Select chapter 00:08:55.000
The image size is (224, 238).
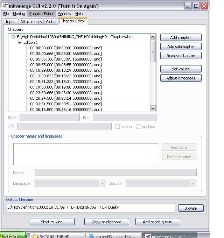tap(66, 65)
